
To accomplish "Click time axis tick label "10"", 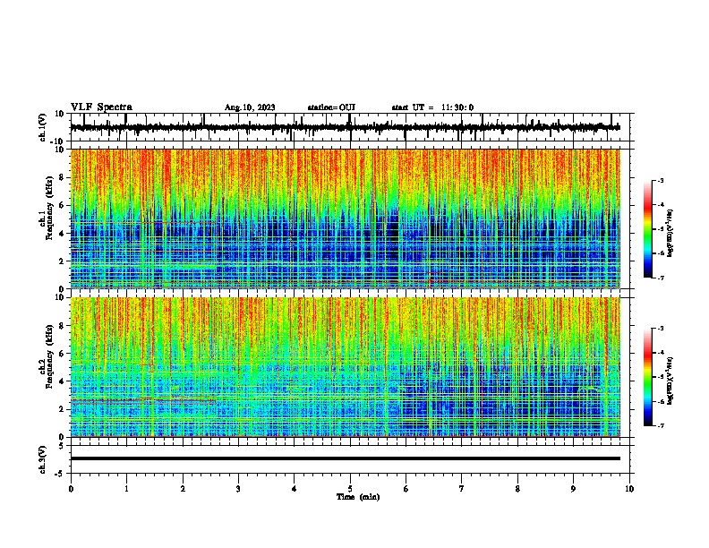I will [629, 489].
